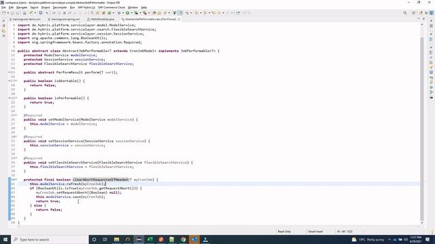Viewport: 435px width, 244px height.
Task: Close the AbstractJobPerformable.class editor tab
Action: (x=179, y=20)
